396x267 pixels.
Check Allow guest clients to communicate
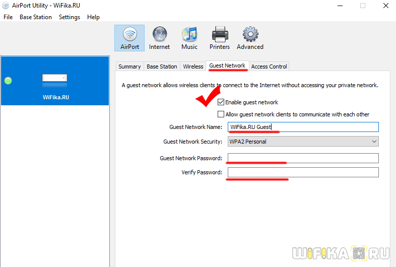pos(221,114)
